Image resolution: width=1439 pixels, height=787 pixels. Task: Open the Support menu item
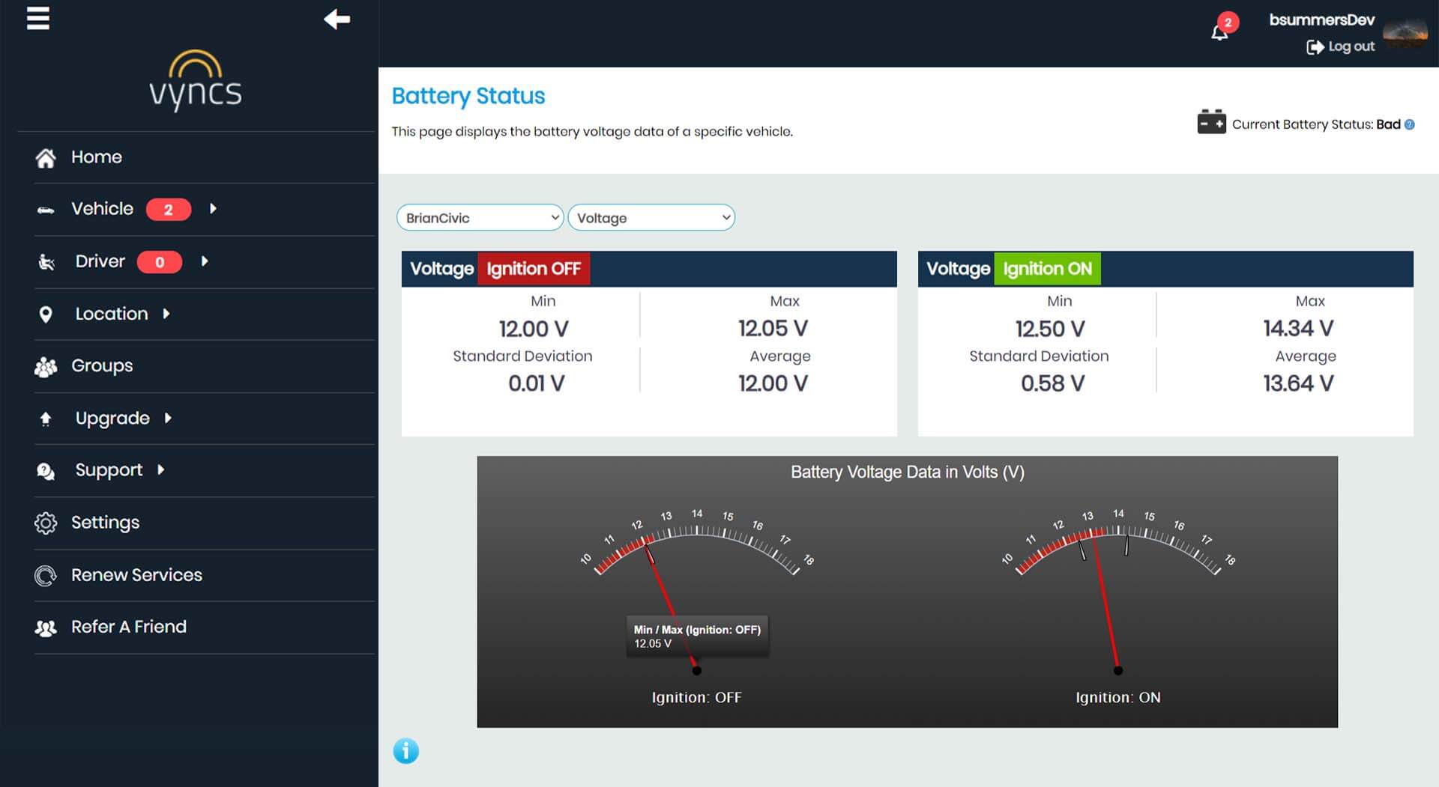click(x=109, y=470)
